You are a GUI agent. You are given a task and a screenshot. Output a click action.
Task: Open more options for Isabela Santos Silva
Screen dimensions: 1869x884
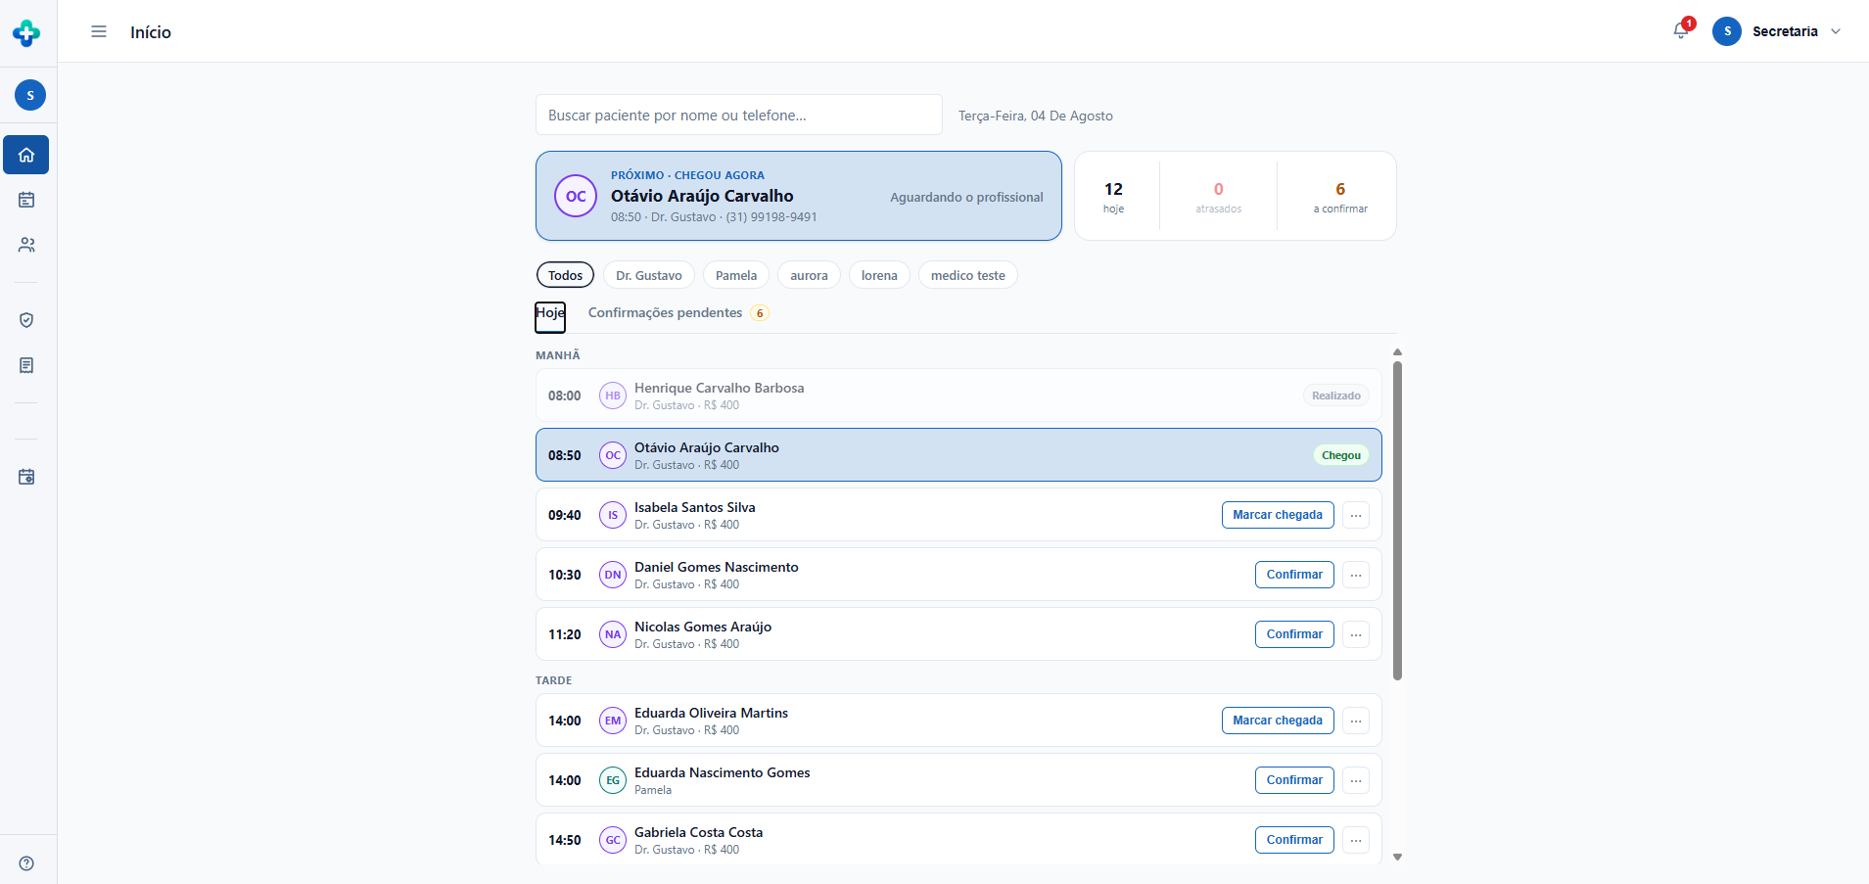pos(1356,515)
